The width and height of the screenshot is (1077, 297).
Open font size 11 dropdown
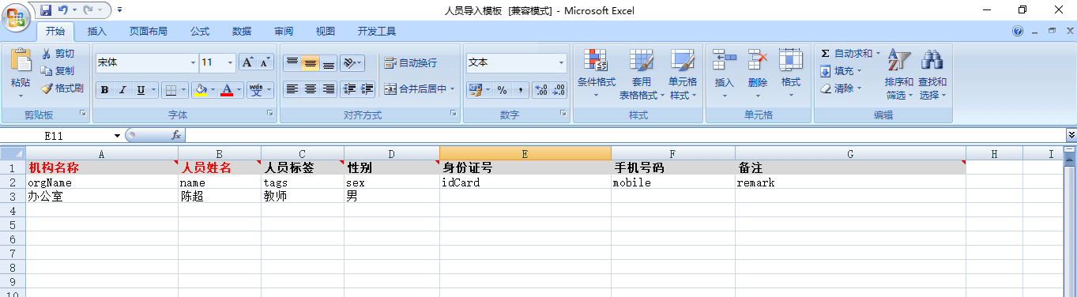pos(231,62)
